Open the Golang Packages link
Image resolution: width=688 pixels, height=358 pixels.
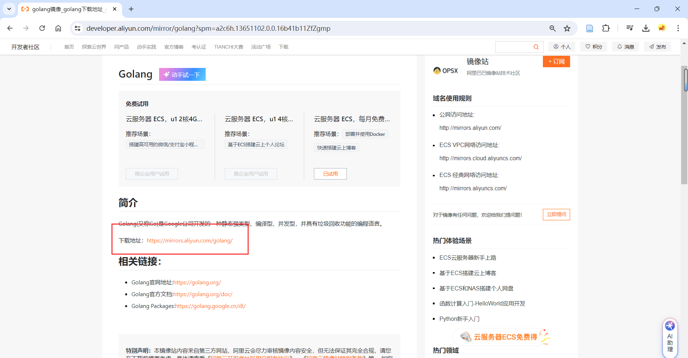(x=210, y=306)
